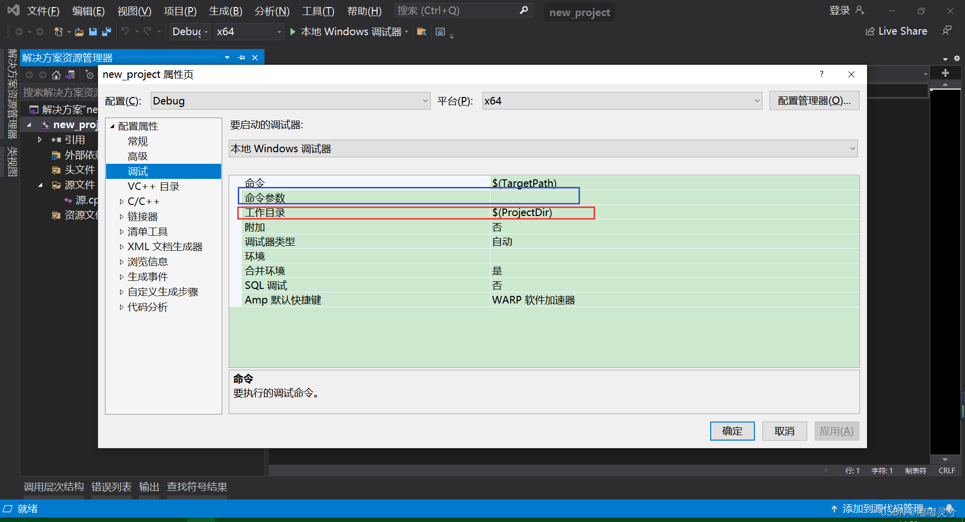
Task: Click the split editor plus icon
Action: pyautogui.click(x=945, y=73)
